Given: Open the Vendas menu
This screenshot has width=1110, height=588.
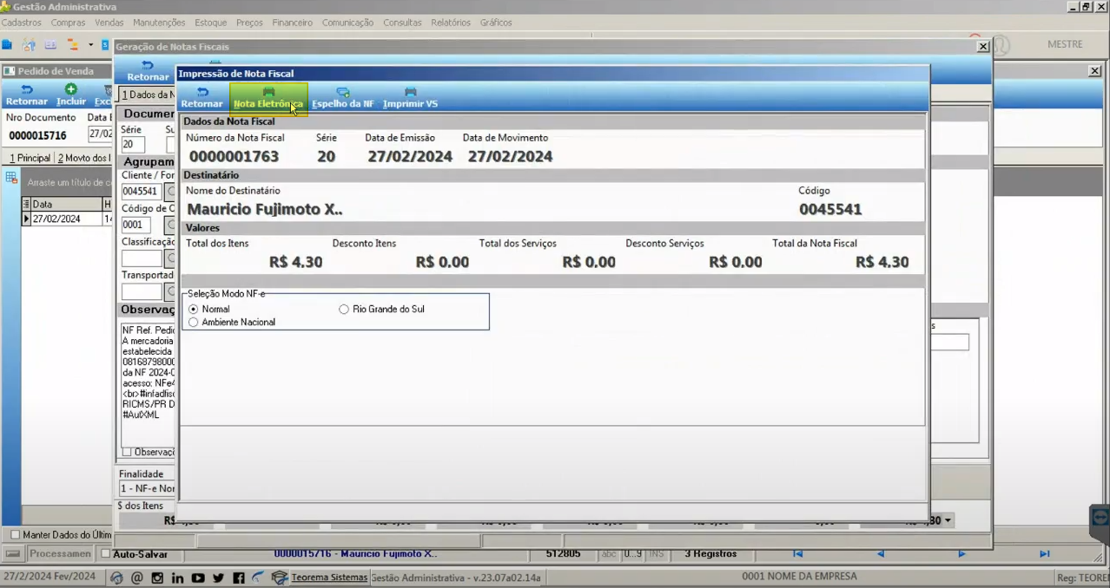Looking at the screenshot, I should click(x=109, y=23).
